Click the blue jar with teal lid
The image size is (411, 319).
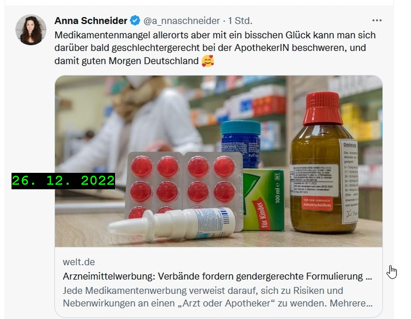pyautogui.click(x=240, y=144)
